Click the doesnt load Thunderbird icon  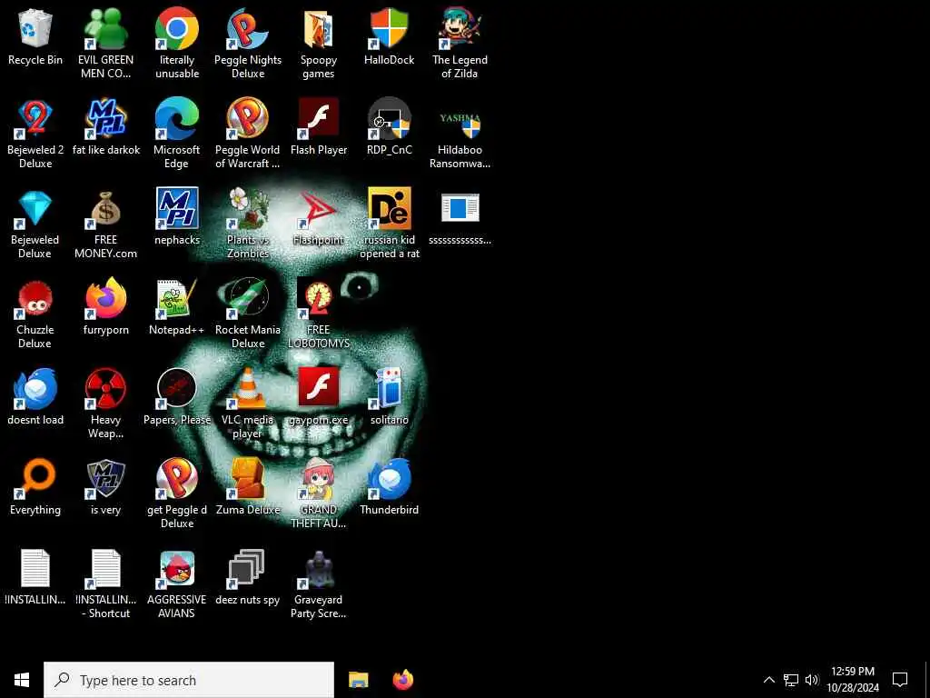[x=35, y=389]
